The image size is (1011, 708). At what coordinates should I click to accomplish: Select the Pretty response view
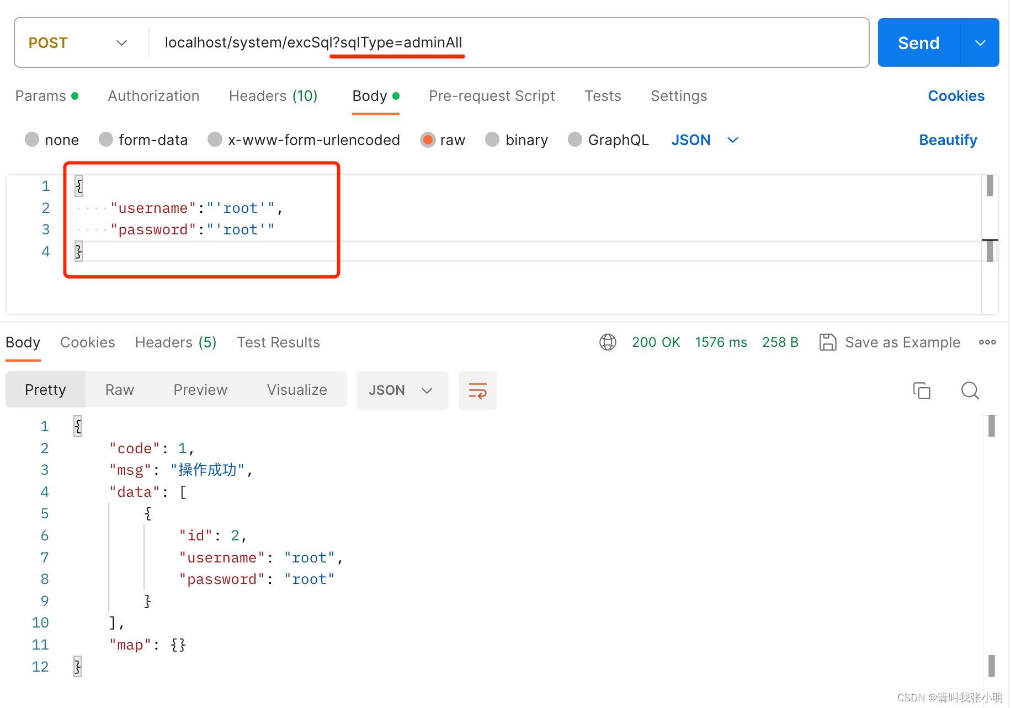[x=45, y=390]
